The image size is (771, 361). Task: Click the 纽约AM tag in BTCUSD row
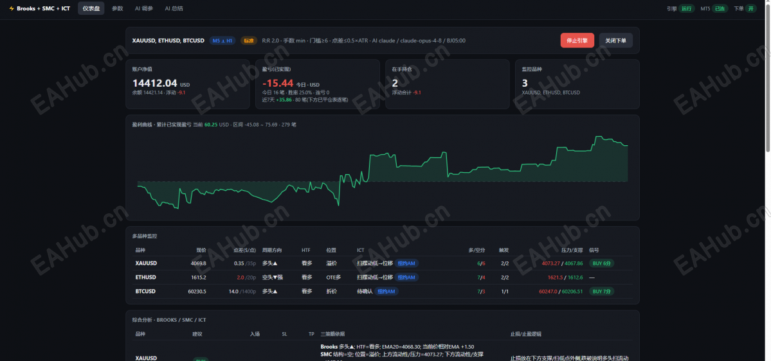(x=386, y=291)
